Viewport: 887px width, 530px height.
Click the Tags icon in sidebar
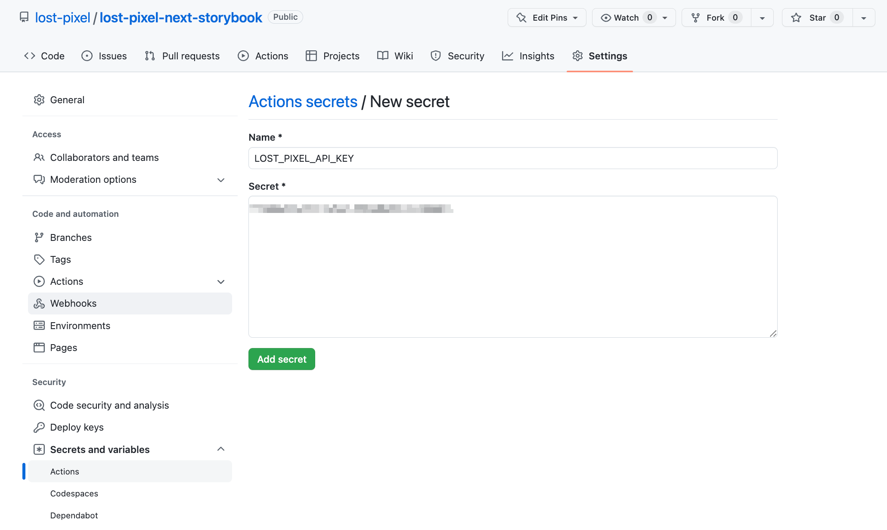coord(39,259)
